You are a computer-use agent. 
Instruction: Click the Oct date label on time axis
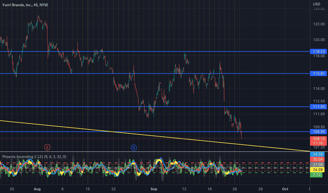pyautogui.click(x=285, y=189)
